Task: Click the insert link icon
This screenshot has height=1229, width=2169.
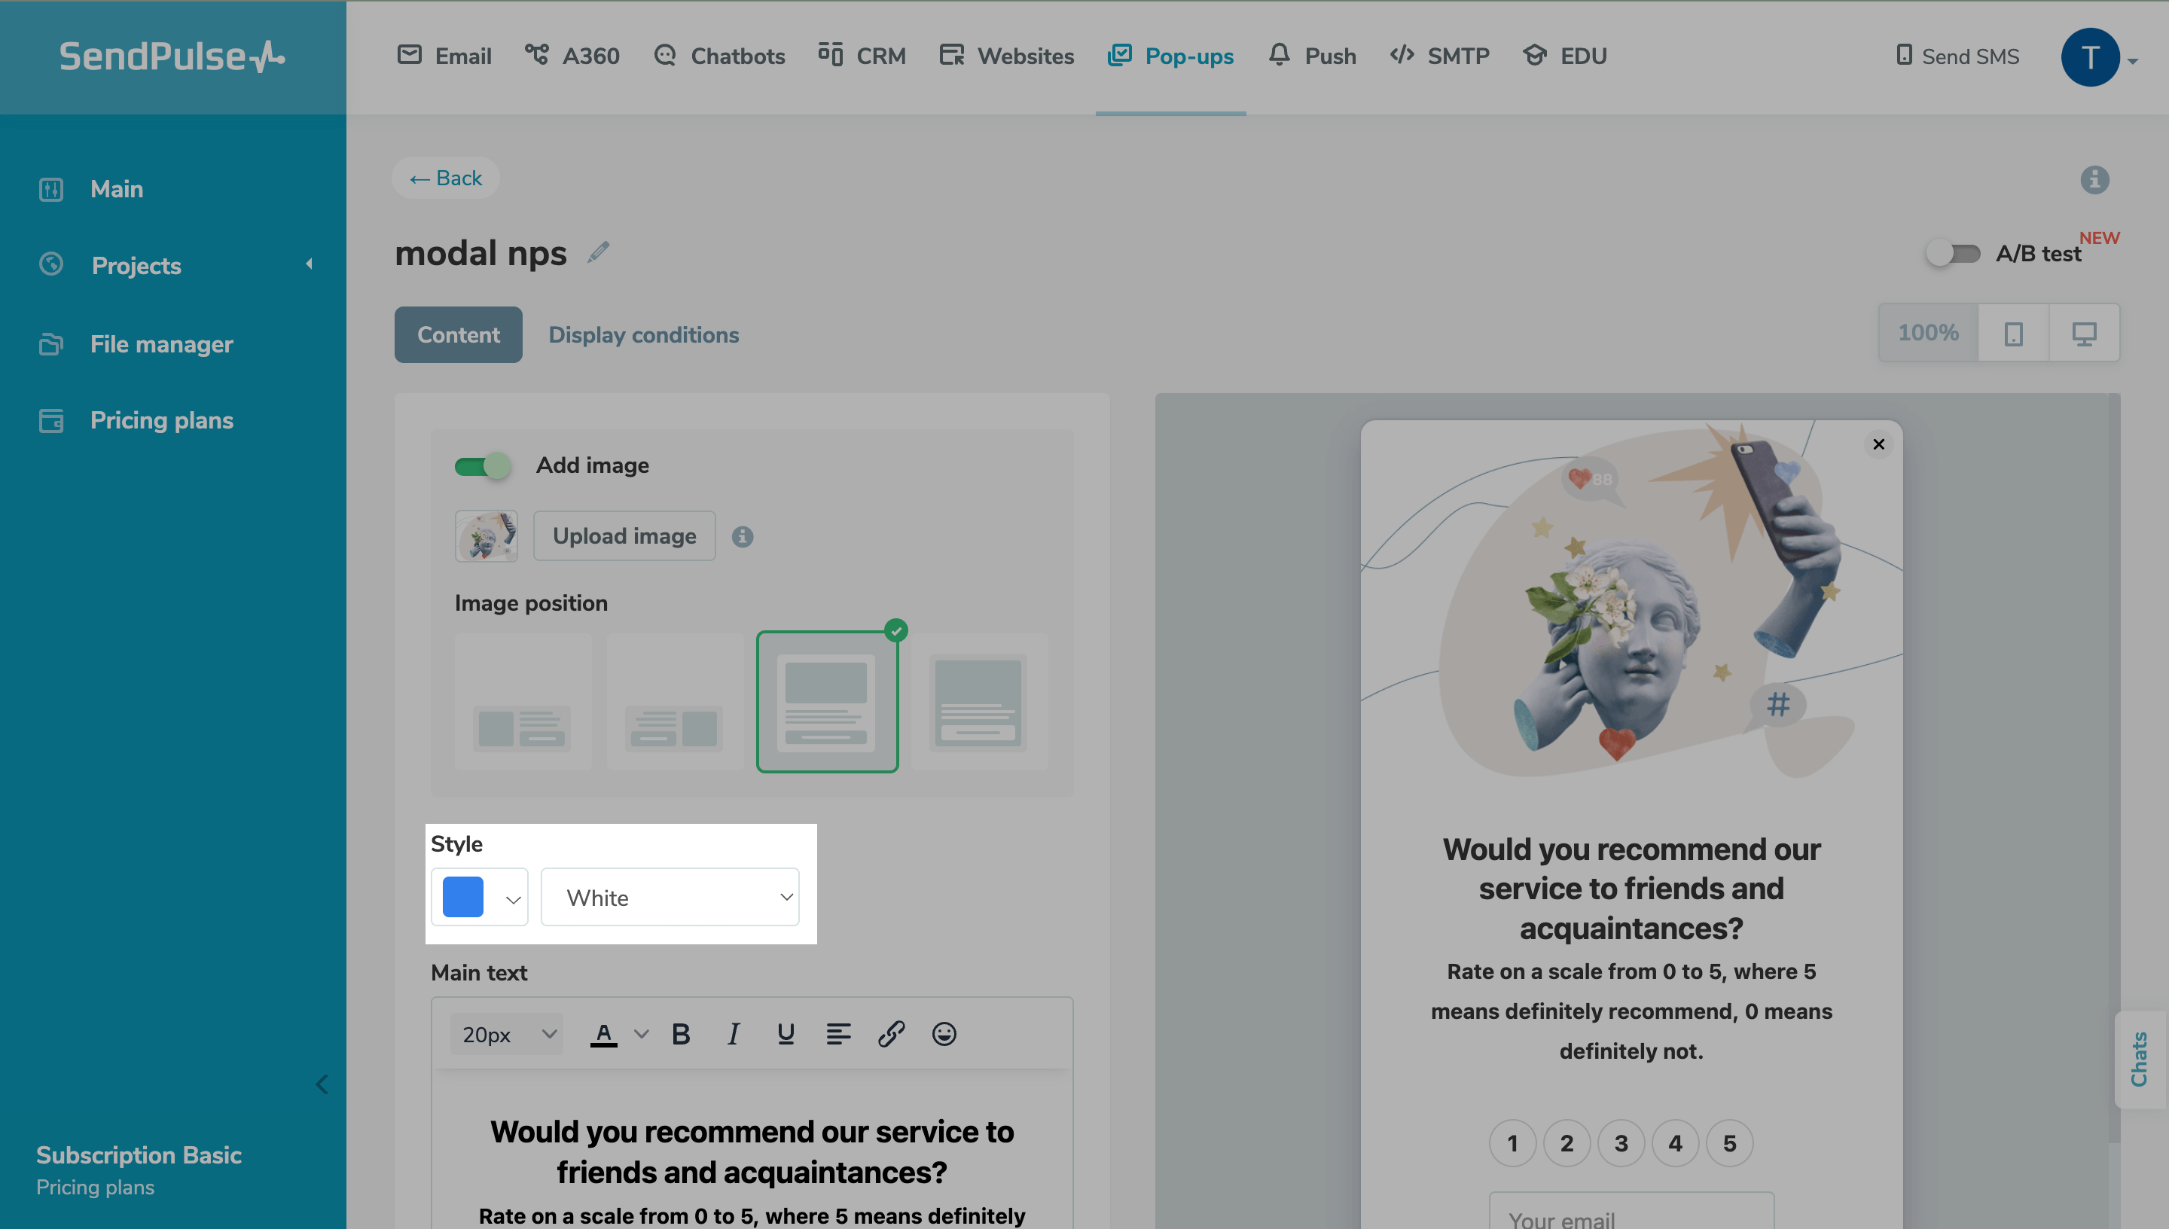Action: tap(890, 1034)
